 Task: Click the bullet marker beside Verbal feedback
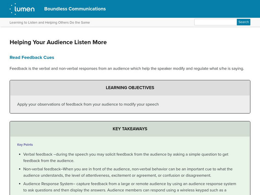click(x=19, y=154)
